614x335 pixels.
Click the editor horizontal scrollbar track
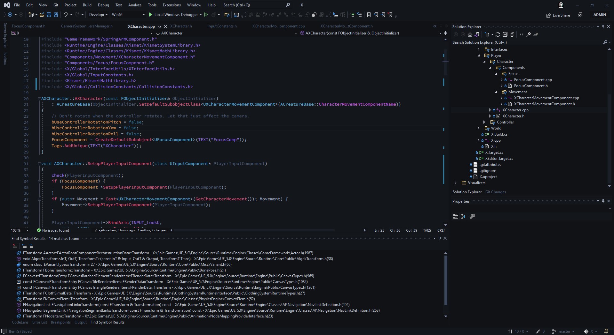[x=268, y=230]
